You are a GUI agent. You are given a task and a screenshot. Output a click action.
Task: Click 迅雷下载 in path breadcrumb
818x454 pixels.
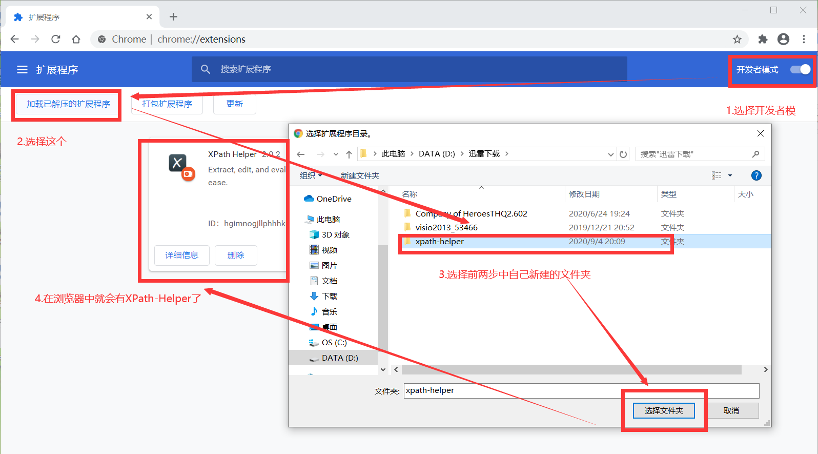click(x=484, y=154)
